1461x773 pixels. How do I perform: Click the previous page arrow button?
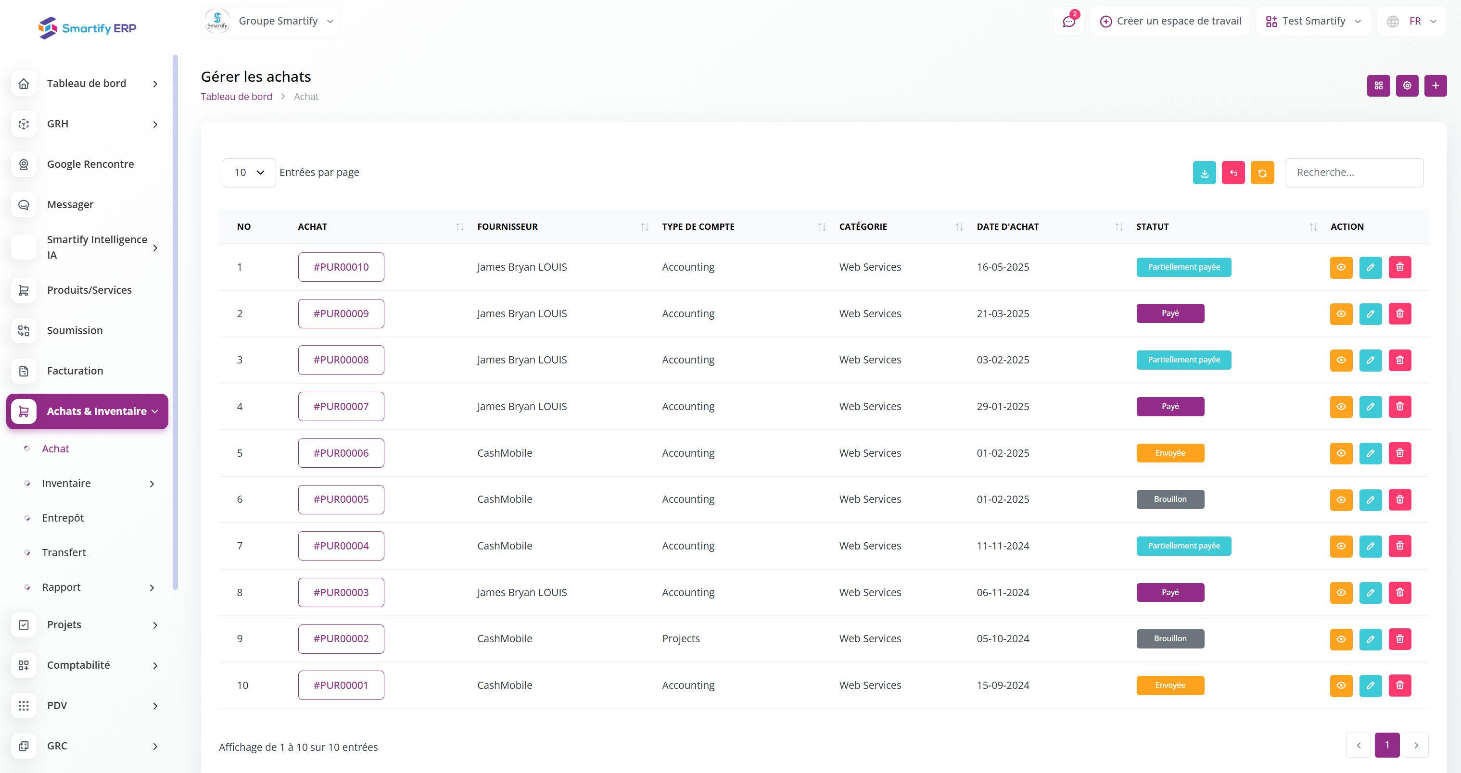1359,745
